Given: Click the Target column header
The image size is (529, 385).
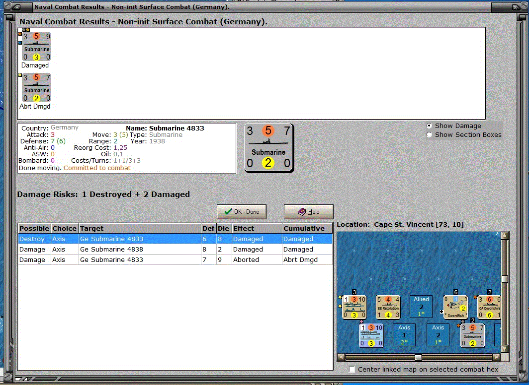Looking at the screenshot, I should pos(140,228).
